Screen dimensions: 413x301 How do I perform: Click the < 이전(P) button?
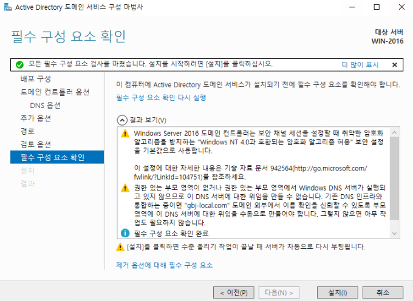234,293
